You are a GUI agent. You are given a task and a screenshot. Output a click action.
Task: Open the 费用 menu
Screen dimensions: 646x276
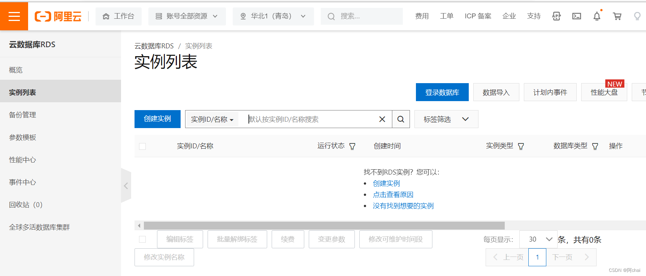[x=422, y=16]
